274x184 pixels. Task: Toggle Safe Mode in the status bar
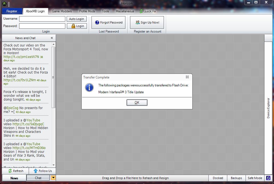(255, 178)
